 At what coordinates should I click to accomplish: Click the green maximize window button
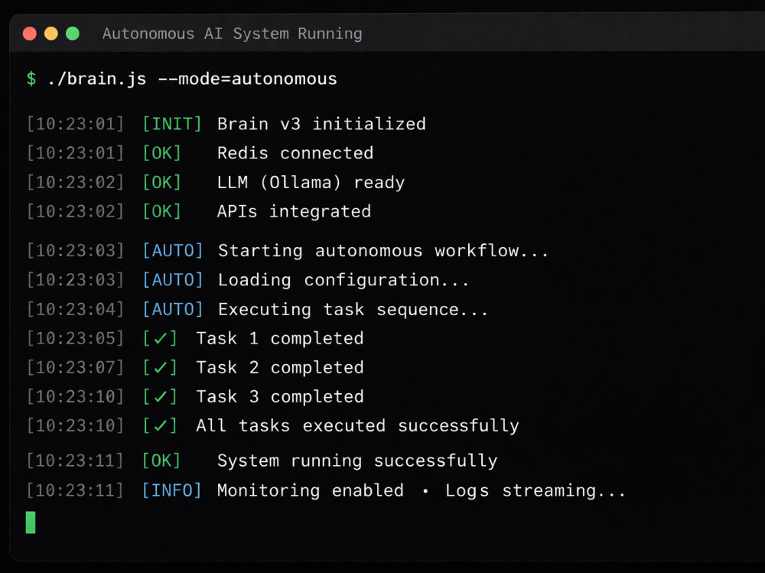coord(73,34)
